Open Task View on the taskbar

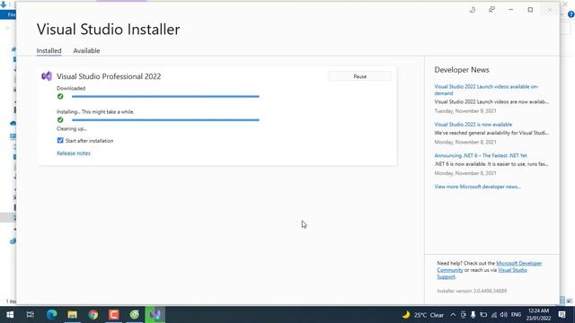[x=31, y=315]
